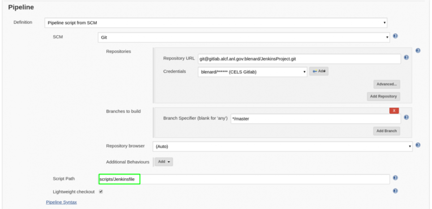Show help for Repository browser

[x=418, y=145]
